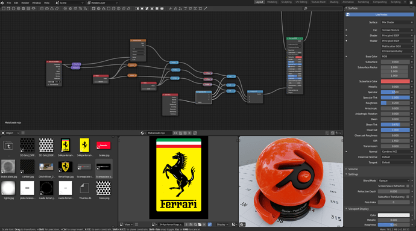
Task: Click Viewport Display Color white swatch
Action: coord(394,215)
